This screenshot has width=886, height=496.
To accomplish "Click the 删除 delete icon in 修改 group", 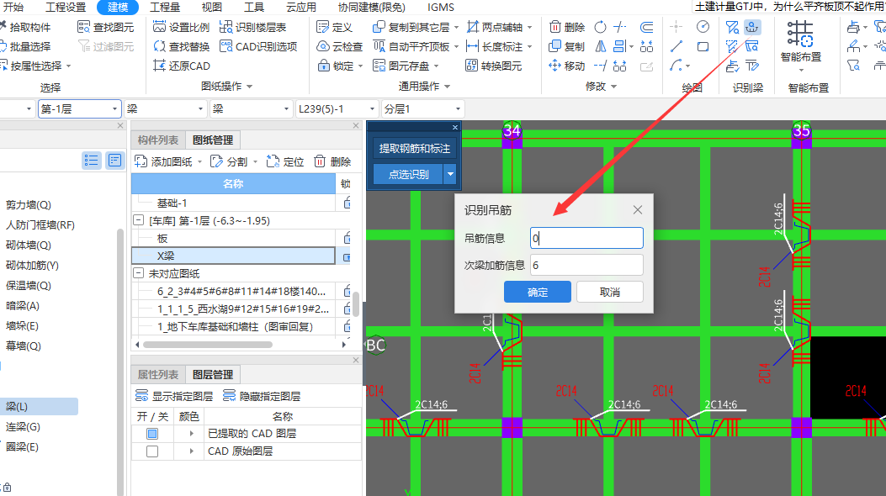I will (x=567, y=27).
